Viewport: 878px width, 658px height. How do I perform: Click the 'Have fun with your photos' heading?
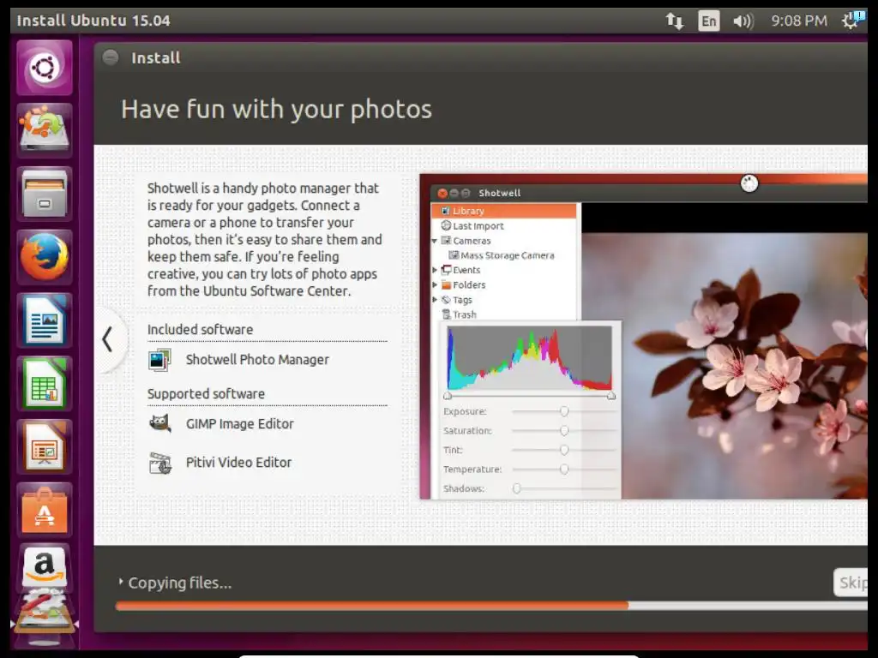click(277, 109)
